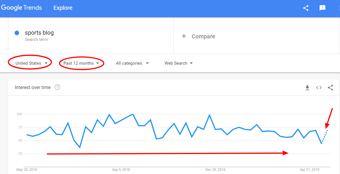Click the dotted forecast segment on chart
This screenshot has width=340, height=174.
pos(325,137)
